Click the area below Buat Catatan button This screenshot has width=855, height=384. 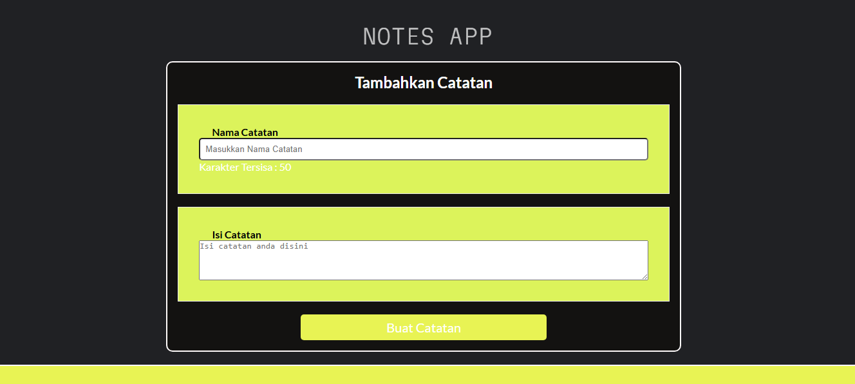(x=423, y=345)
